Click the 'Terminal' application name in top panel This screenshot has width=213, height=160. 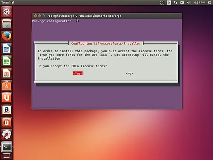8,3
